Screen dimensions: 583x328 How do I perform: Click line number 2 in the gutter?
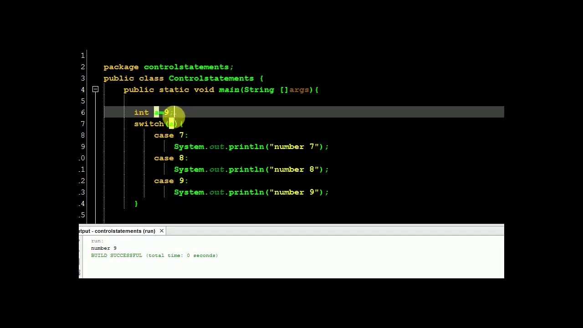(x=82, y=67)
